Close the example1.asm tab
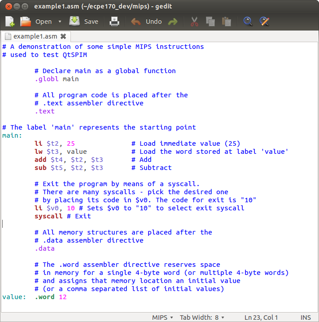The height and width of the screenshot is (322, 319). click(63, 36)
